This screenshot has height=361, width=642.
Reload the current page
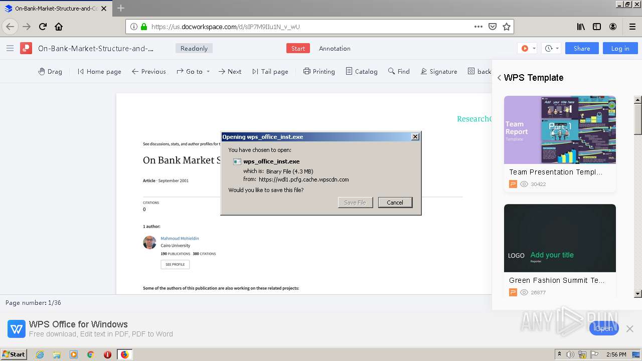(x=43, y=27)
